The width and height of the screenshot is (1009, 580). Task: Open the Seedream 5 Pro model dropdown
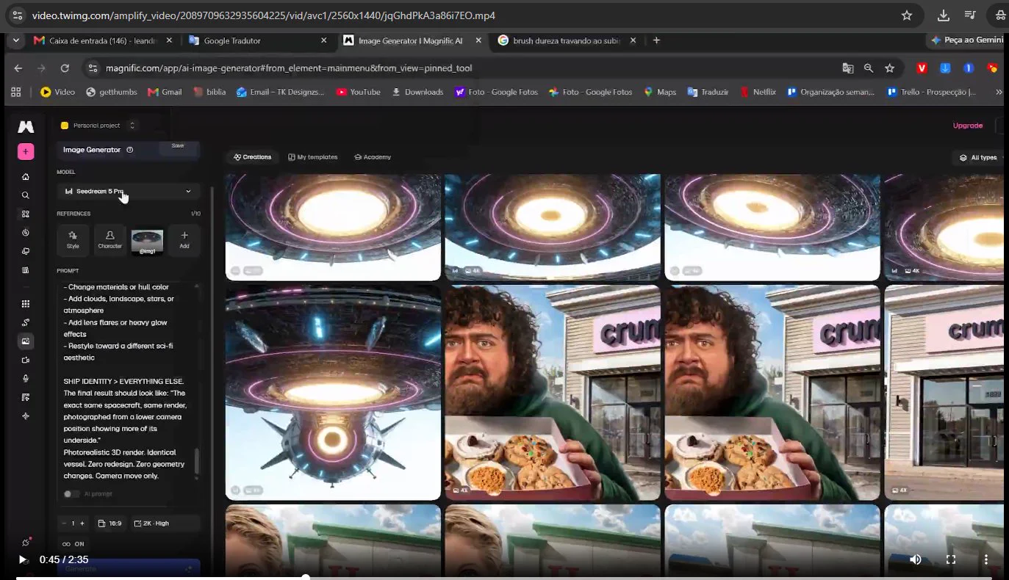pos(128,191)
